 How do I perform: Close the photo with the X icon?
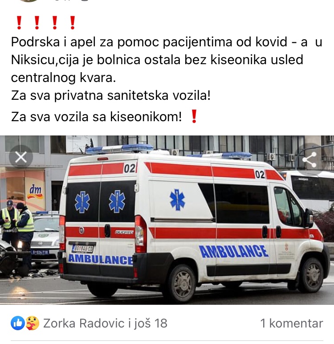coord(21,157)
